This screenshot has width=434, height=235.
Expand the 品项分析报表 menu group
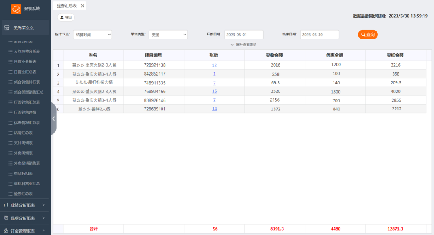click(25, 218)
